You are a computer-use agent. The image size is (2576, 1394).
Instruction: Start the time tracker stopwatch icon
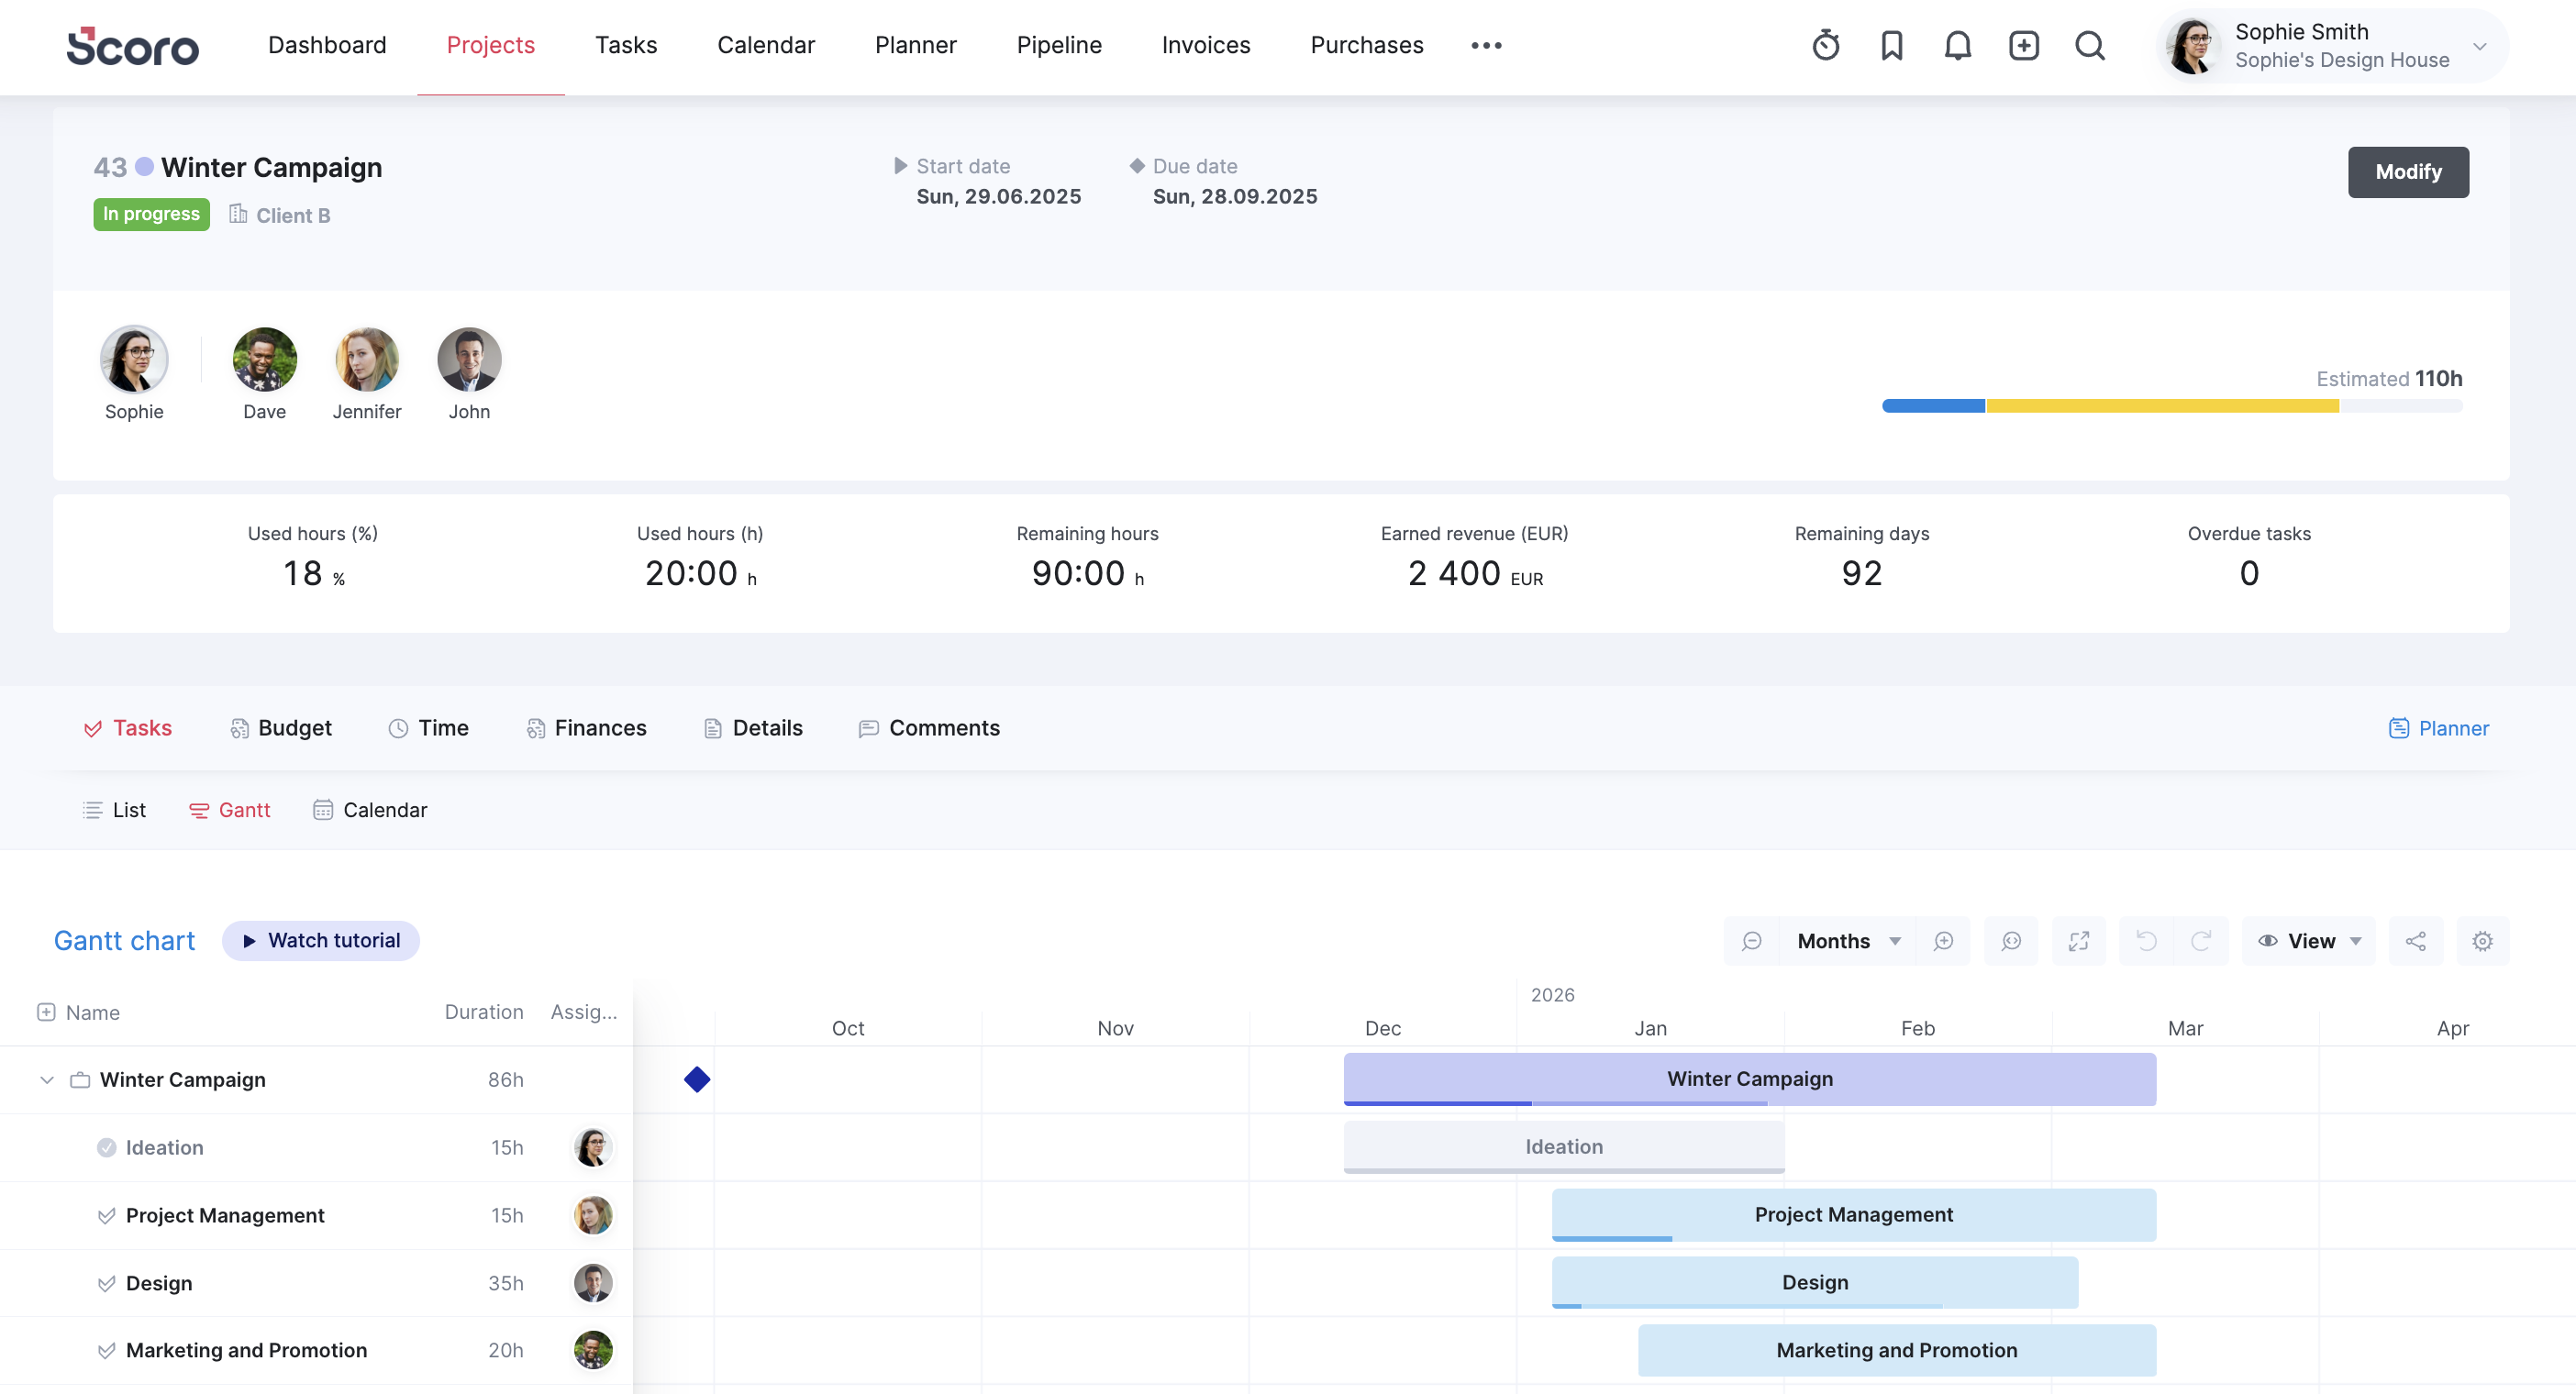(x=1825, y=45)
